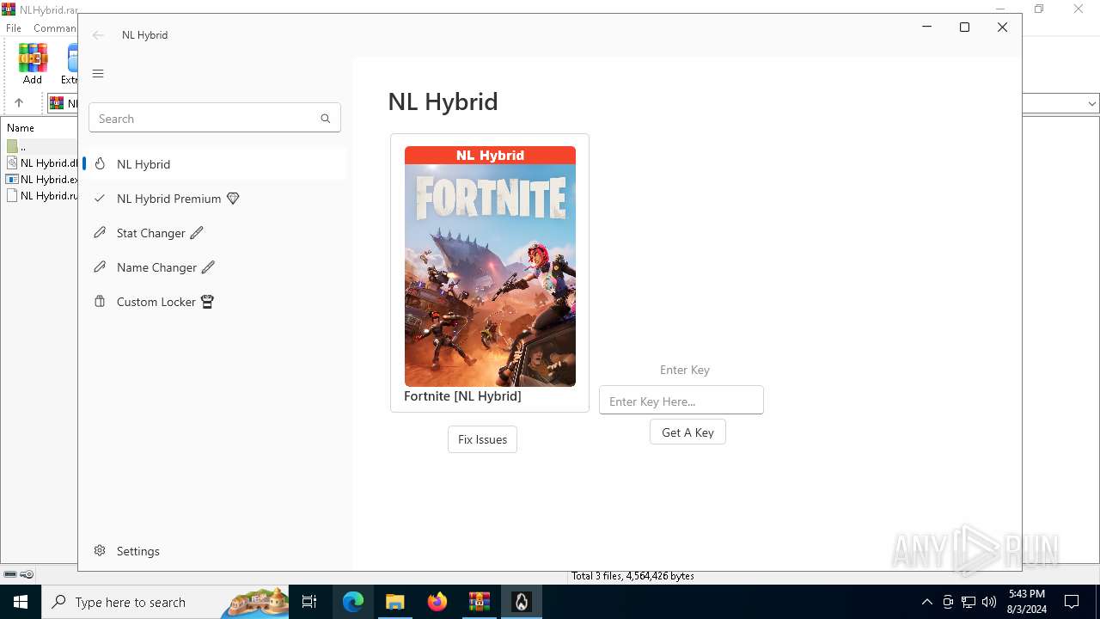Screen dimensions: 1100x619
Task: Click the Get A Key button
Action: pos(687,432)
